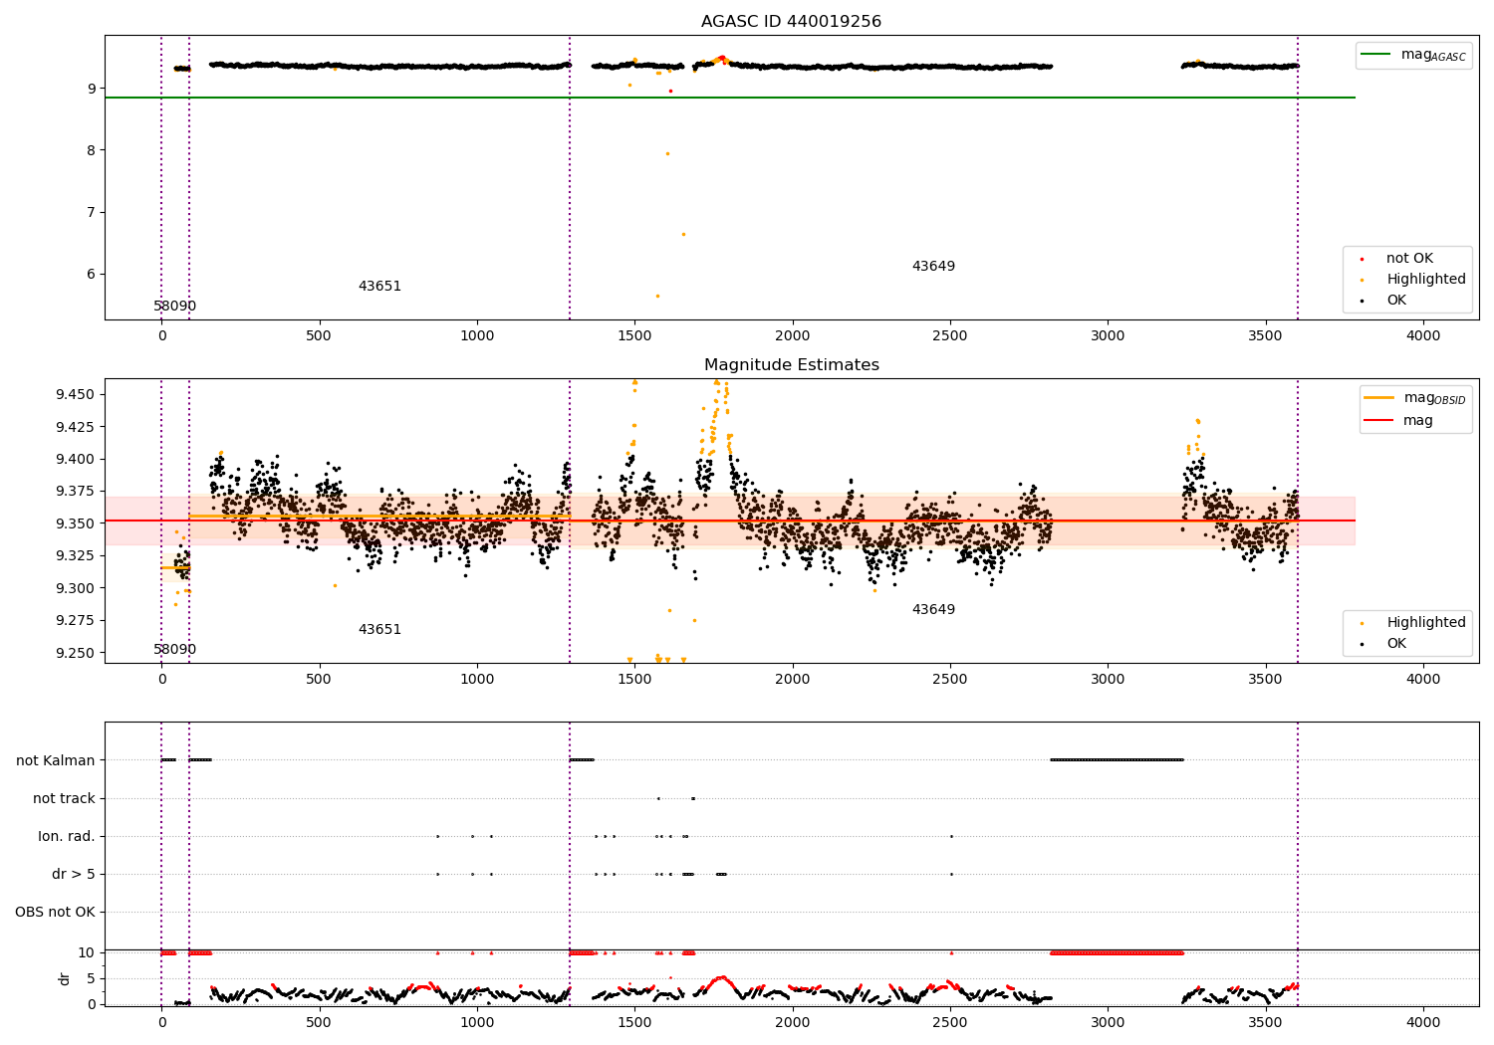Click the 9.400 y-axis tick label
Viewport: 1494px width, 1045px height.
[76, 460]
